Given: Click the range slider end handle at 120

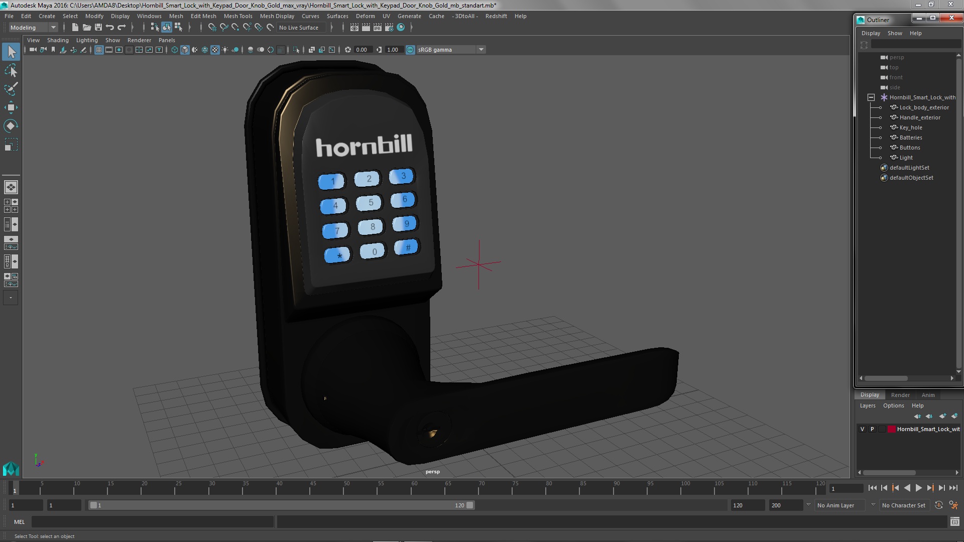Looking at the screenshot, I should point(470,505).
